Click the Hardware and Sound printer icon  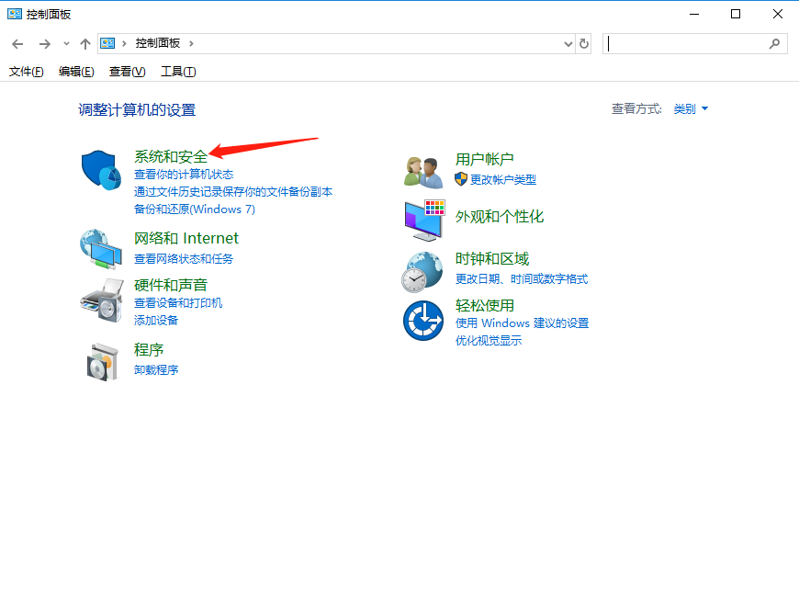pos(101,299)
